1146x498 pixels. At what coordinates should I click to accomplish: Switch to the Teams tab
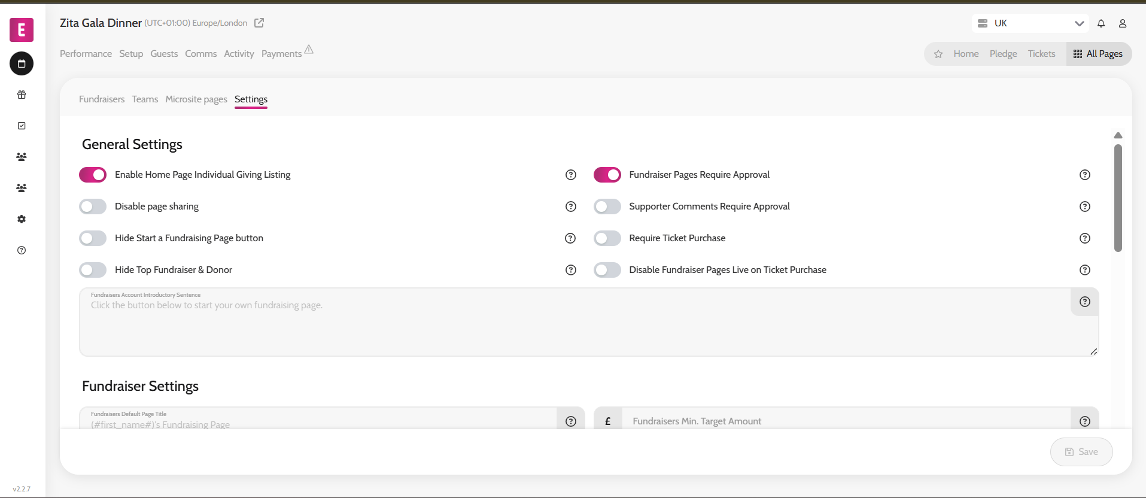pyautogui.click(x=145, y=99)
